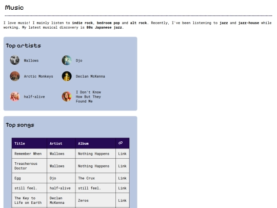Image resolution: width=277 pixels, height=208 pixels.
Task: Click the Egg title cell
Action: click(x=29, y=178)
